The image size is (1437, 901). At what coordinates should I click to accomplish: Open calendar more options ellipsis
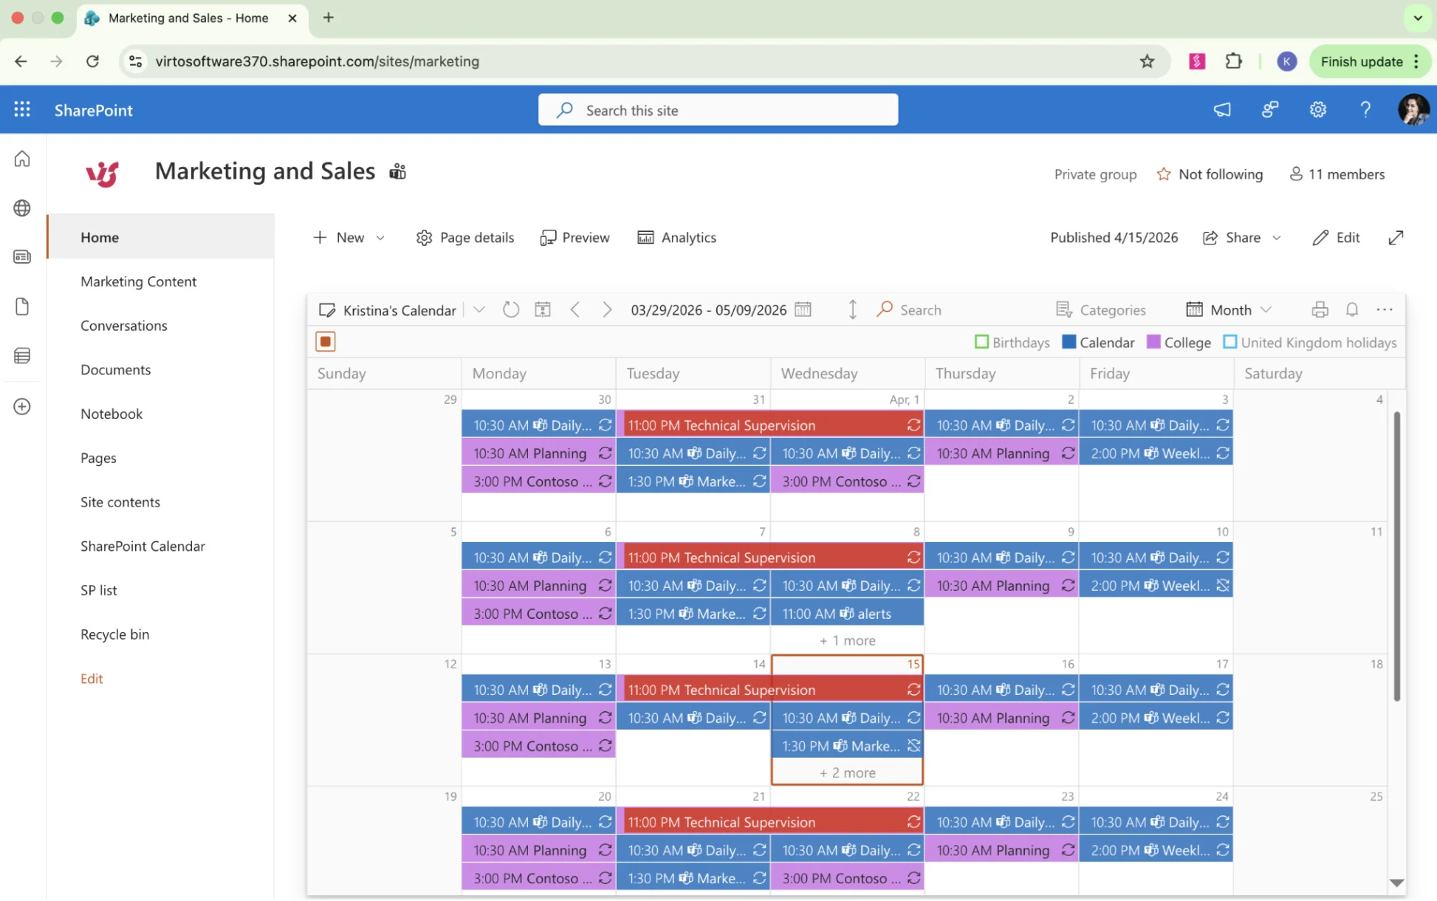pyautogui.click(x=1385, y=309)
